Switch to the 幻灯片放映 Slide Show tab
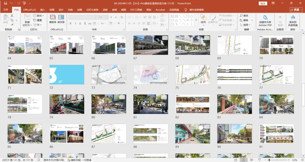The height and width of the screenshot is (162, 305). (x=92, y=10)
